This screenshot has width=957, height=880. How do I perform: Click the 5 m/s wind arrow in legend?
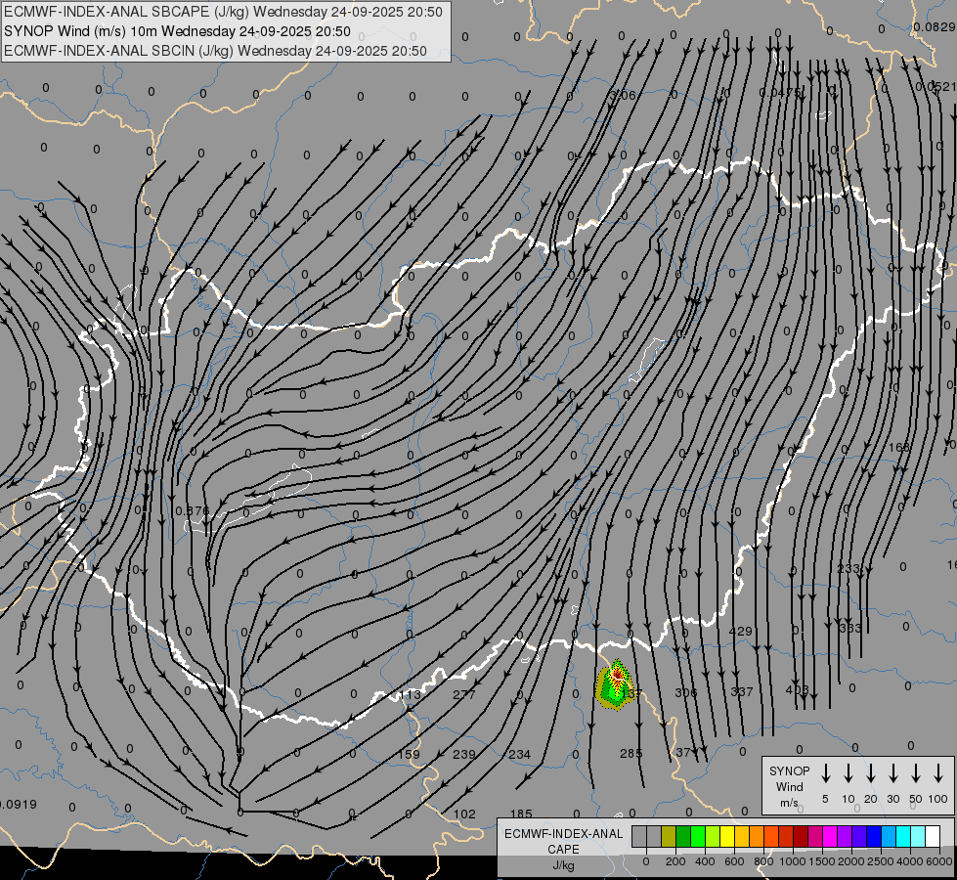[x=825, y=772]
